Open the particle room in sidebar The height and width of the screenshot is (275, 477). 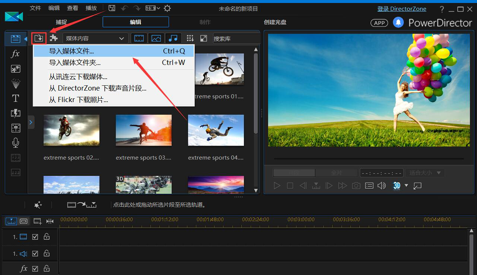click(x=15, y=84)
